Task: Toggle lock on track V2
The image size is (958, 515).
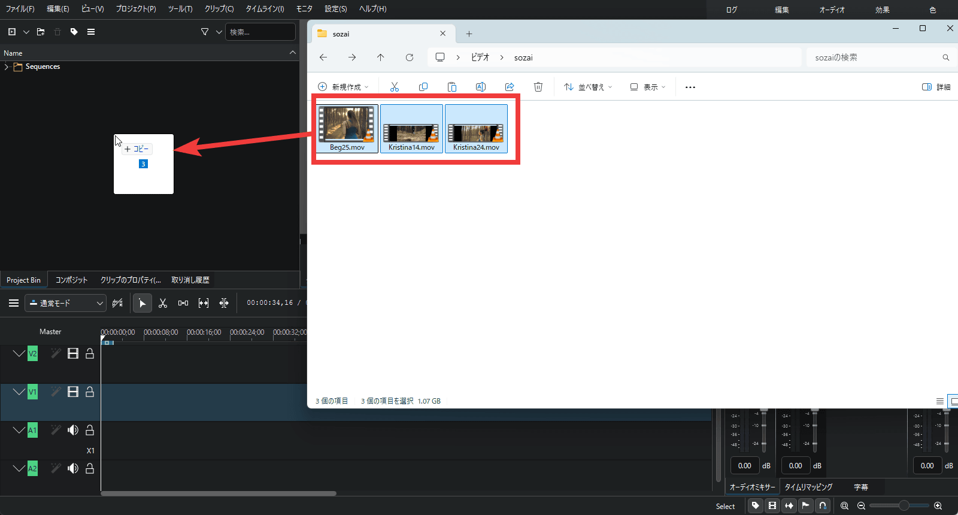Action: tap(90, 354)
